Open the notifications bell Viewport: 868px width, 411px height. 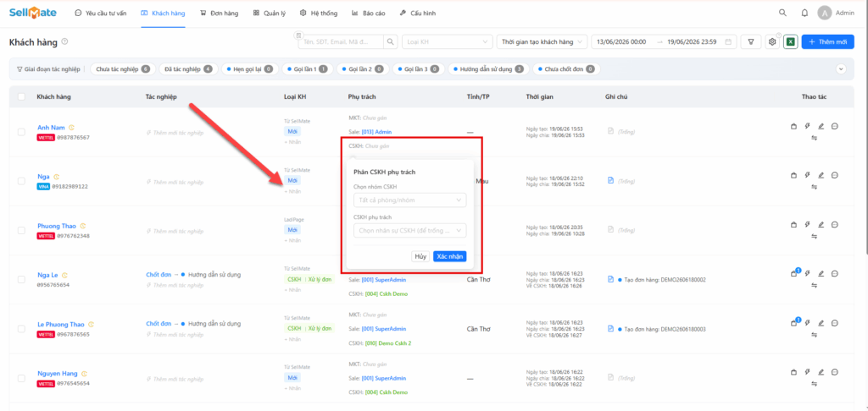pos(805,13)
